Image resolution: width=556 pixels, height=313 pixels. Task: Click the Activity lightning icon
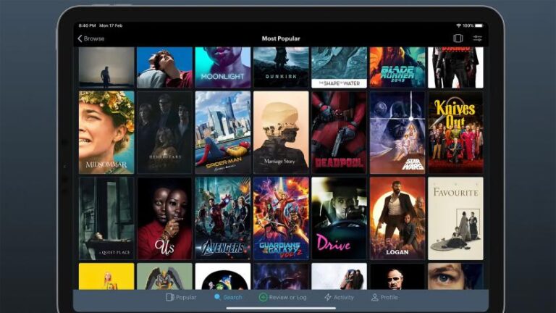[328, 297]
